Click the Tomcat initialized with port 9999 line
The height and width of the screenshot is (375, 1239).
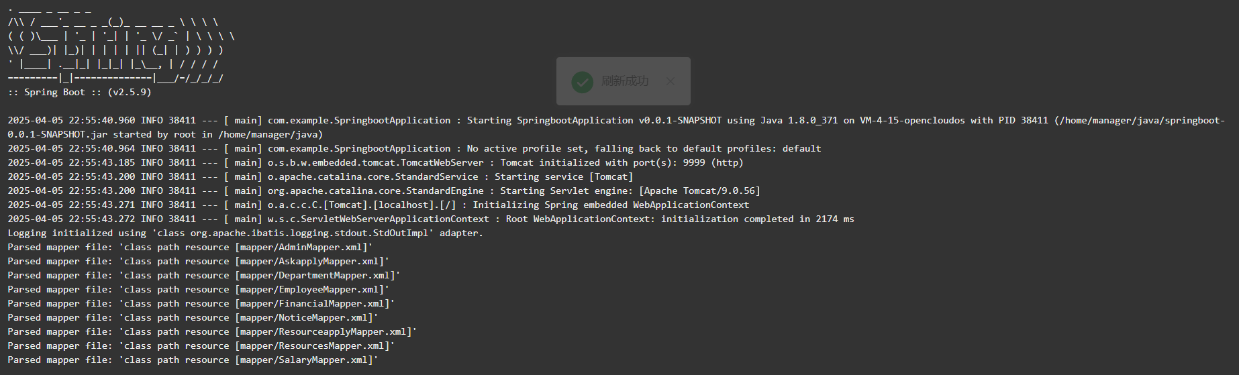(376, 162)
